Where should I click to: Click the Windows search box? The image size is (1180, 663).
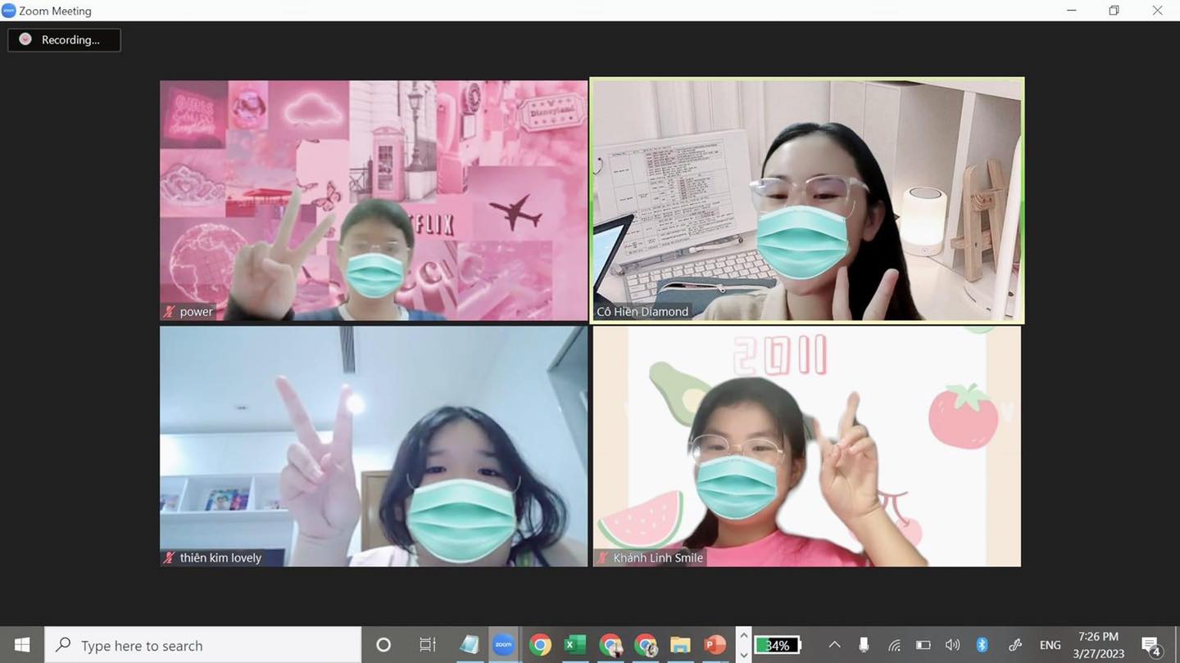(203, 645)
